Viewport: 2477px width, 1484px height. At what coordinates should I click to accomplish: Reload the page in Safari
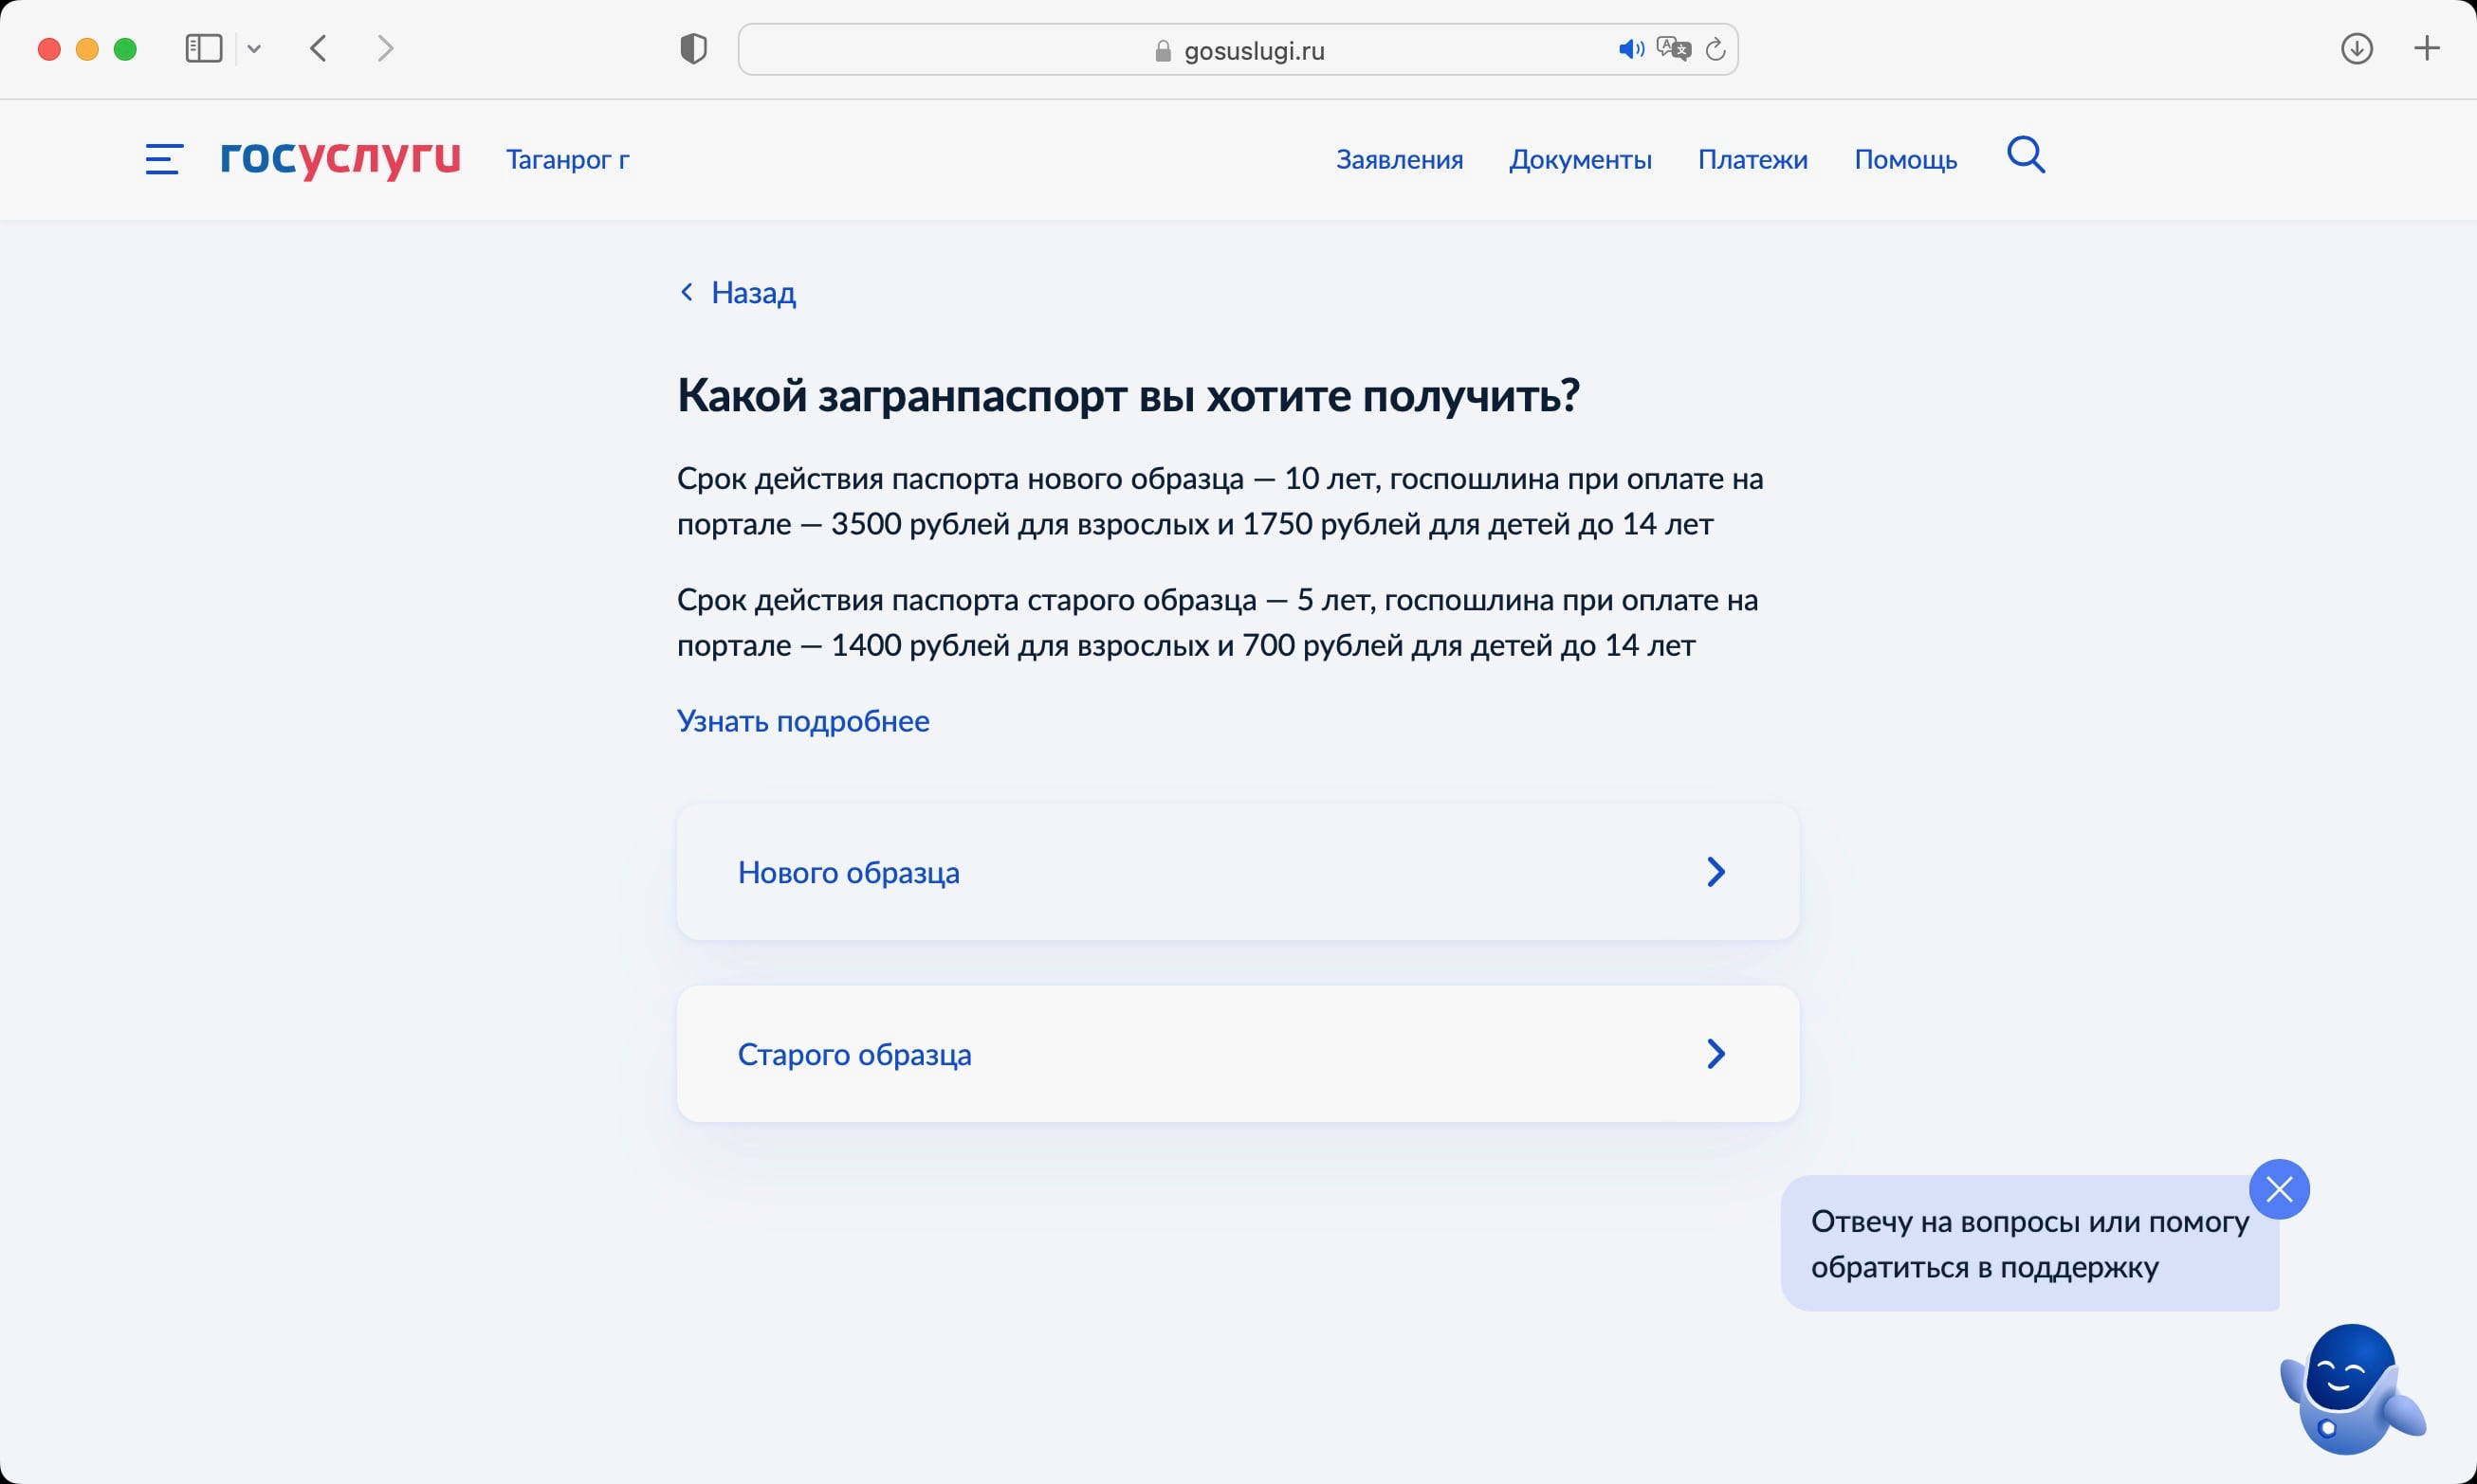(x=1715, y=49)
